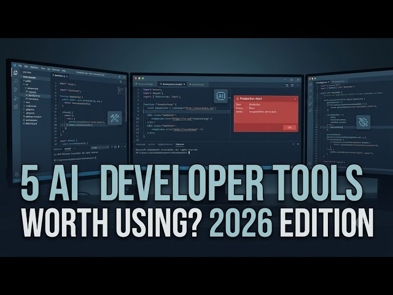Image resolution: width=393 pixels, height=295 pixels.
Task: Close the terminal panel, center monitor
Action: pyautogui.click(x=298, y=144)
